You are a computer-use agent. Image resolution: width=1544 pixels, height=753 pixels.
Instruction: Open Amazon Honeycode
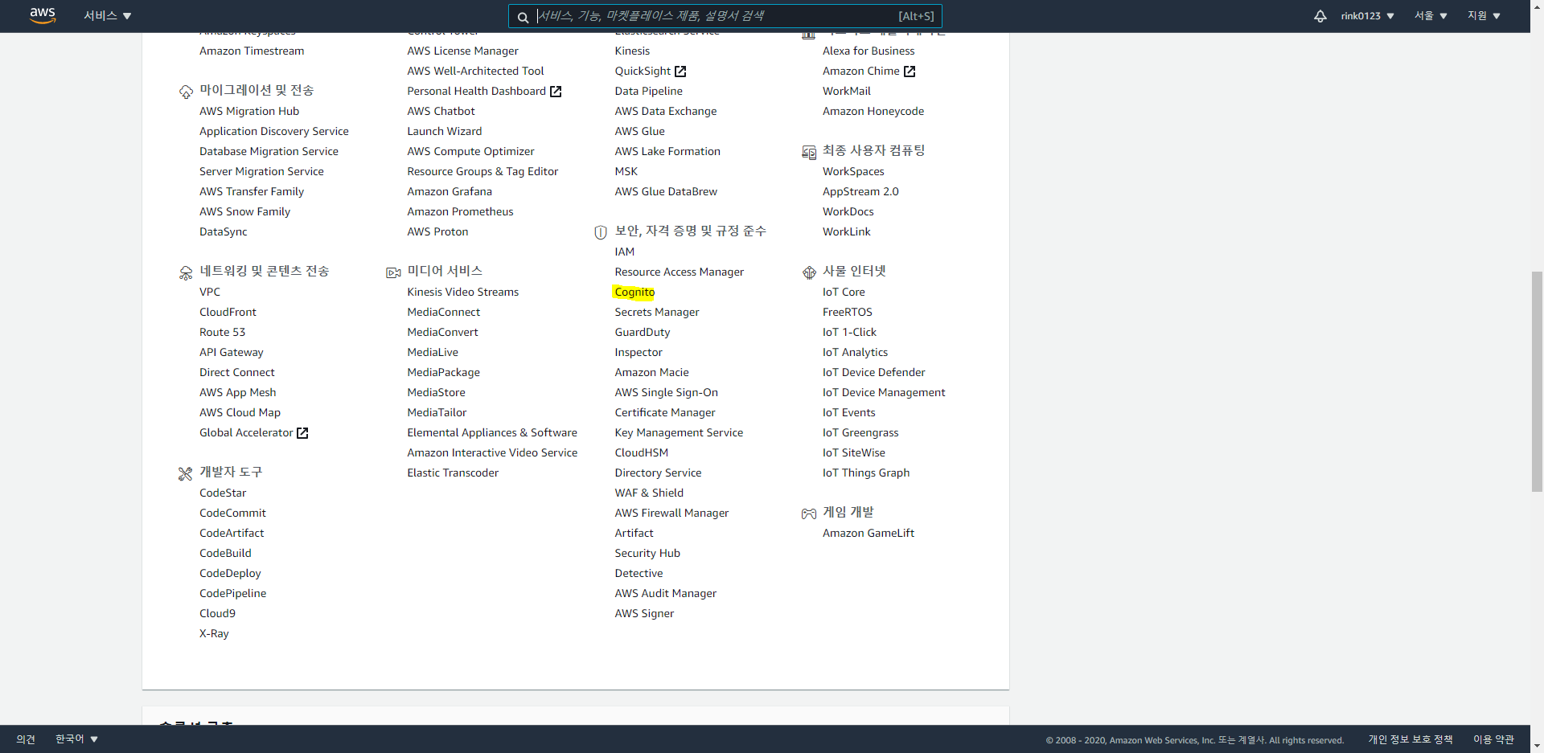[873, 112]
